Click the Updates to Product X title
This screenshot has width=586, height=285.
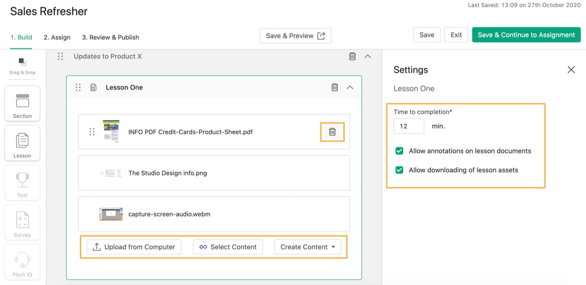point(108,56)
